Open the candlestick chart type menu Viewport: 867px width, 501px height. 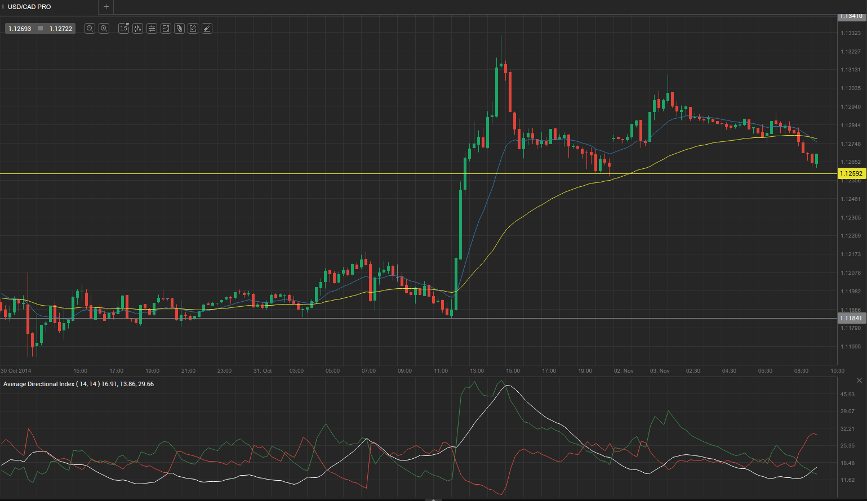click(x=137, y=28)
